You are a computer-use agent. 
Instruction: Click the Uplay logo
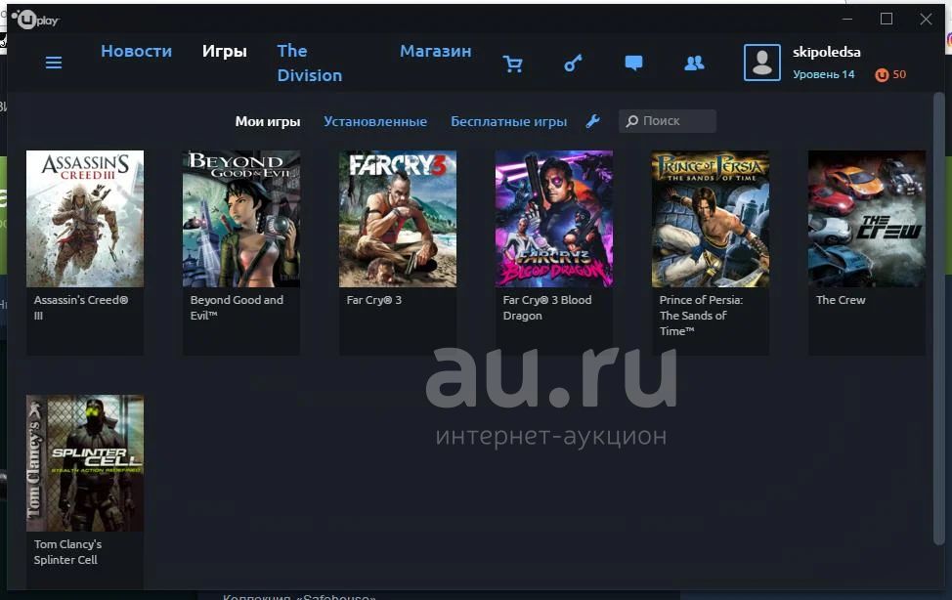34,21
